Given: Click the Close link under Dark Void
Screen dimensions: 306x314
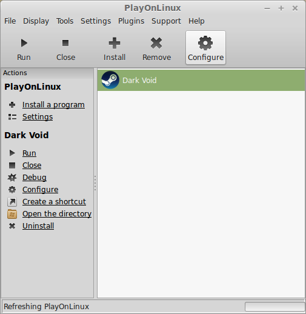Looking at the screenshot, I should (x=32, y=165).
